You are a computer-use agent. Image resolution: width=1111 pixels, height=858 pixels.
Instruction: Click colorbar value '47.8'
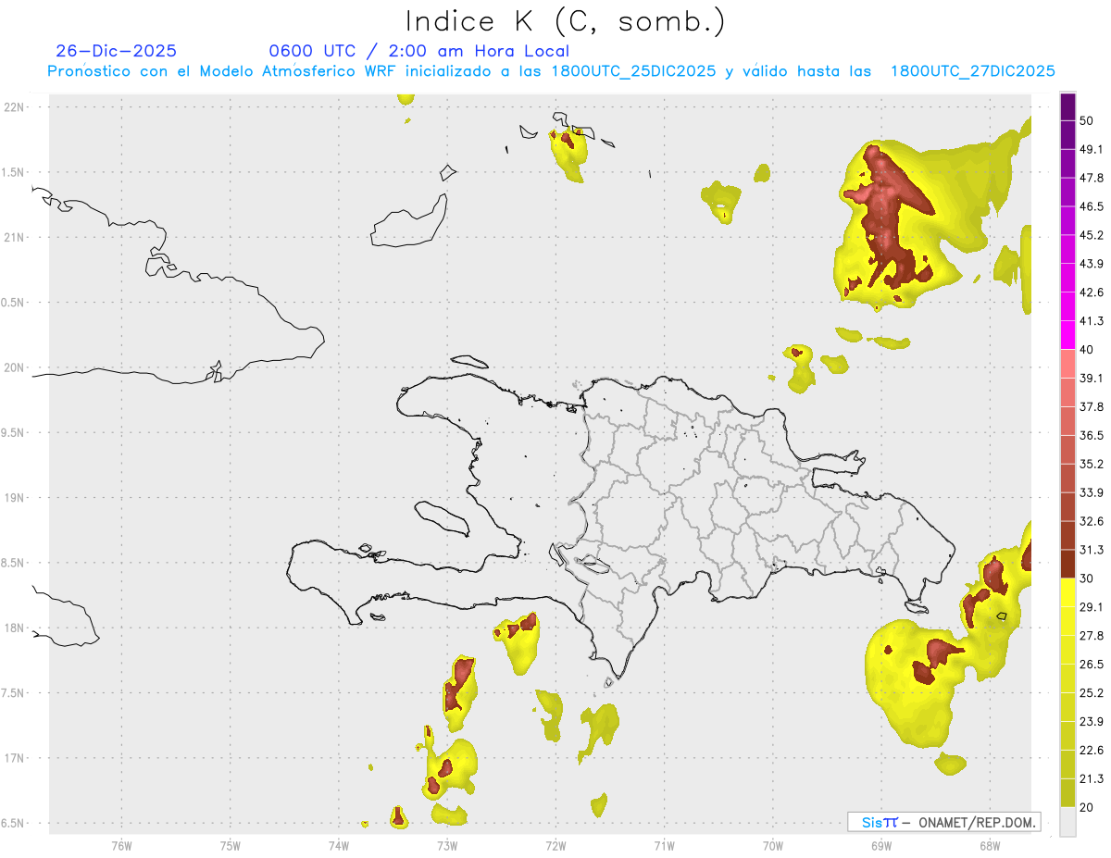[1092, 178]
